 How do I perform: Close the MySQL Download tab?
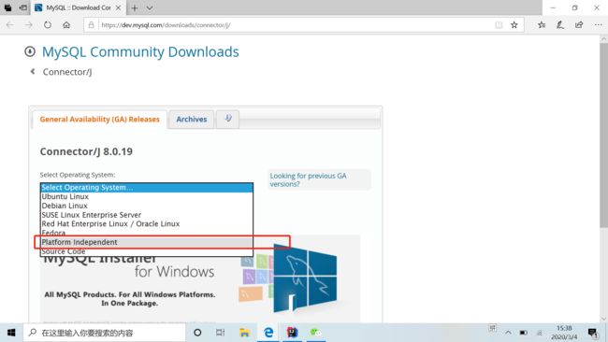coord(119,7)
